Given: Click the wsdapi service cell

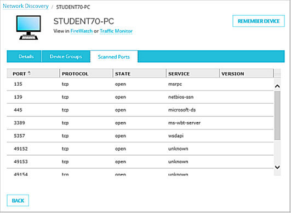Looking at the screenshot, I should pos(176,136).
